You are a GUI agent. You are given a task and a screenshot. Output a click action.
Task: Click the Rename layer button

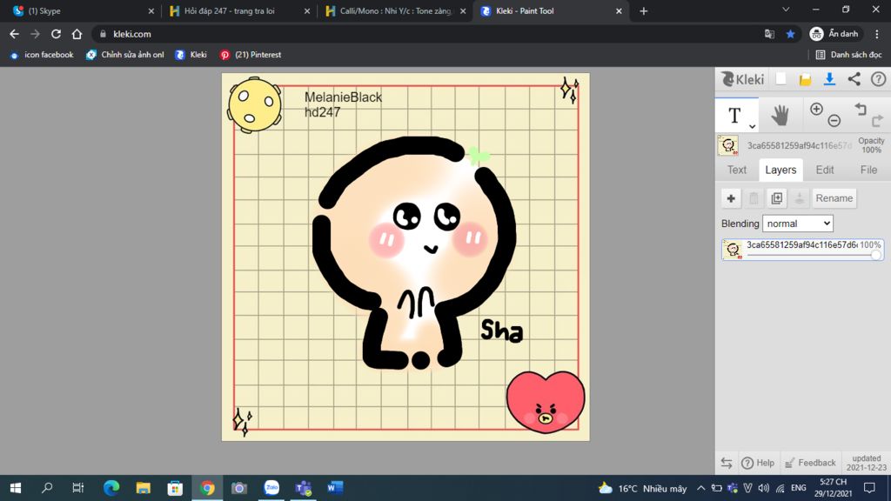(834, 198)
